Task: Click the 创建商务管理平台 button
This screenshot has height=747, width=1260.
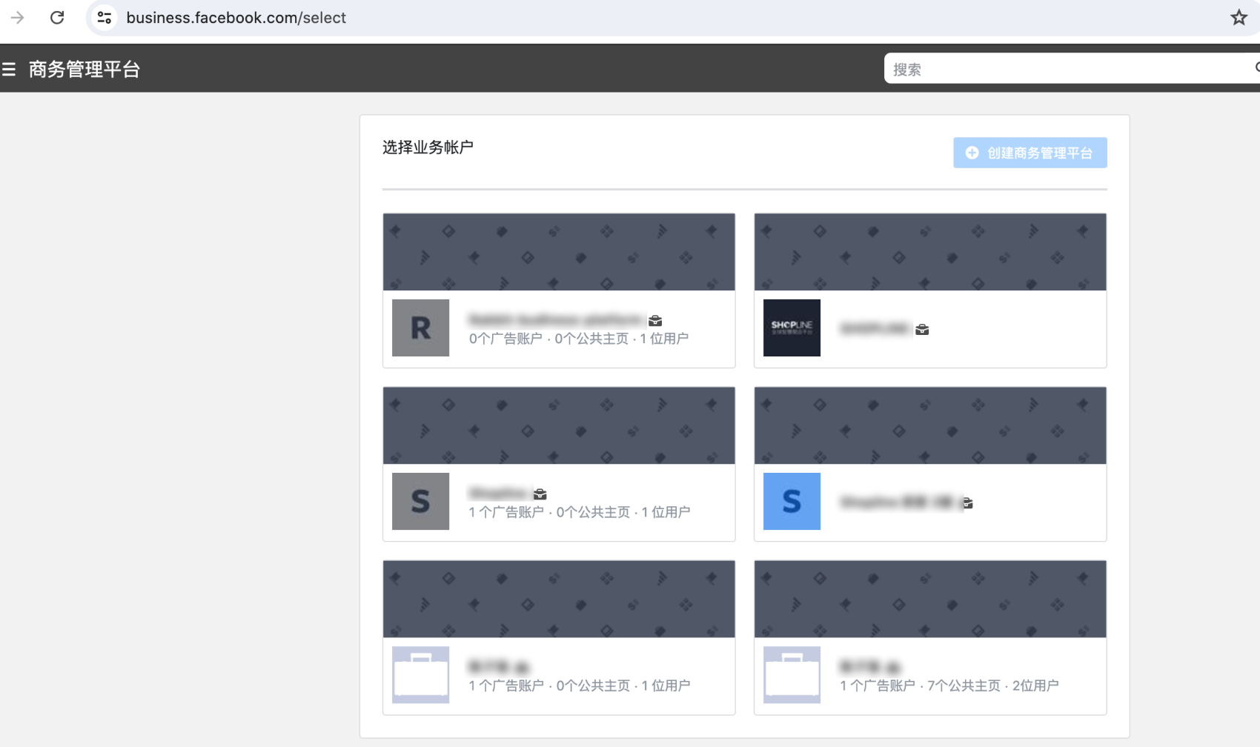Action: (x=1029, y=153)
